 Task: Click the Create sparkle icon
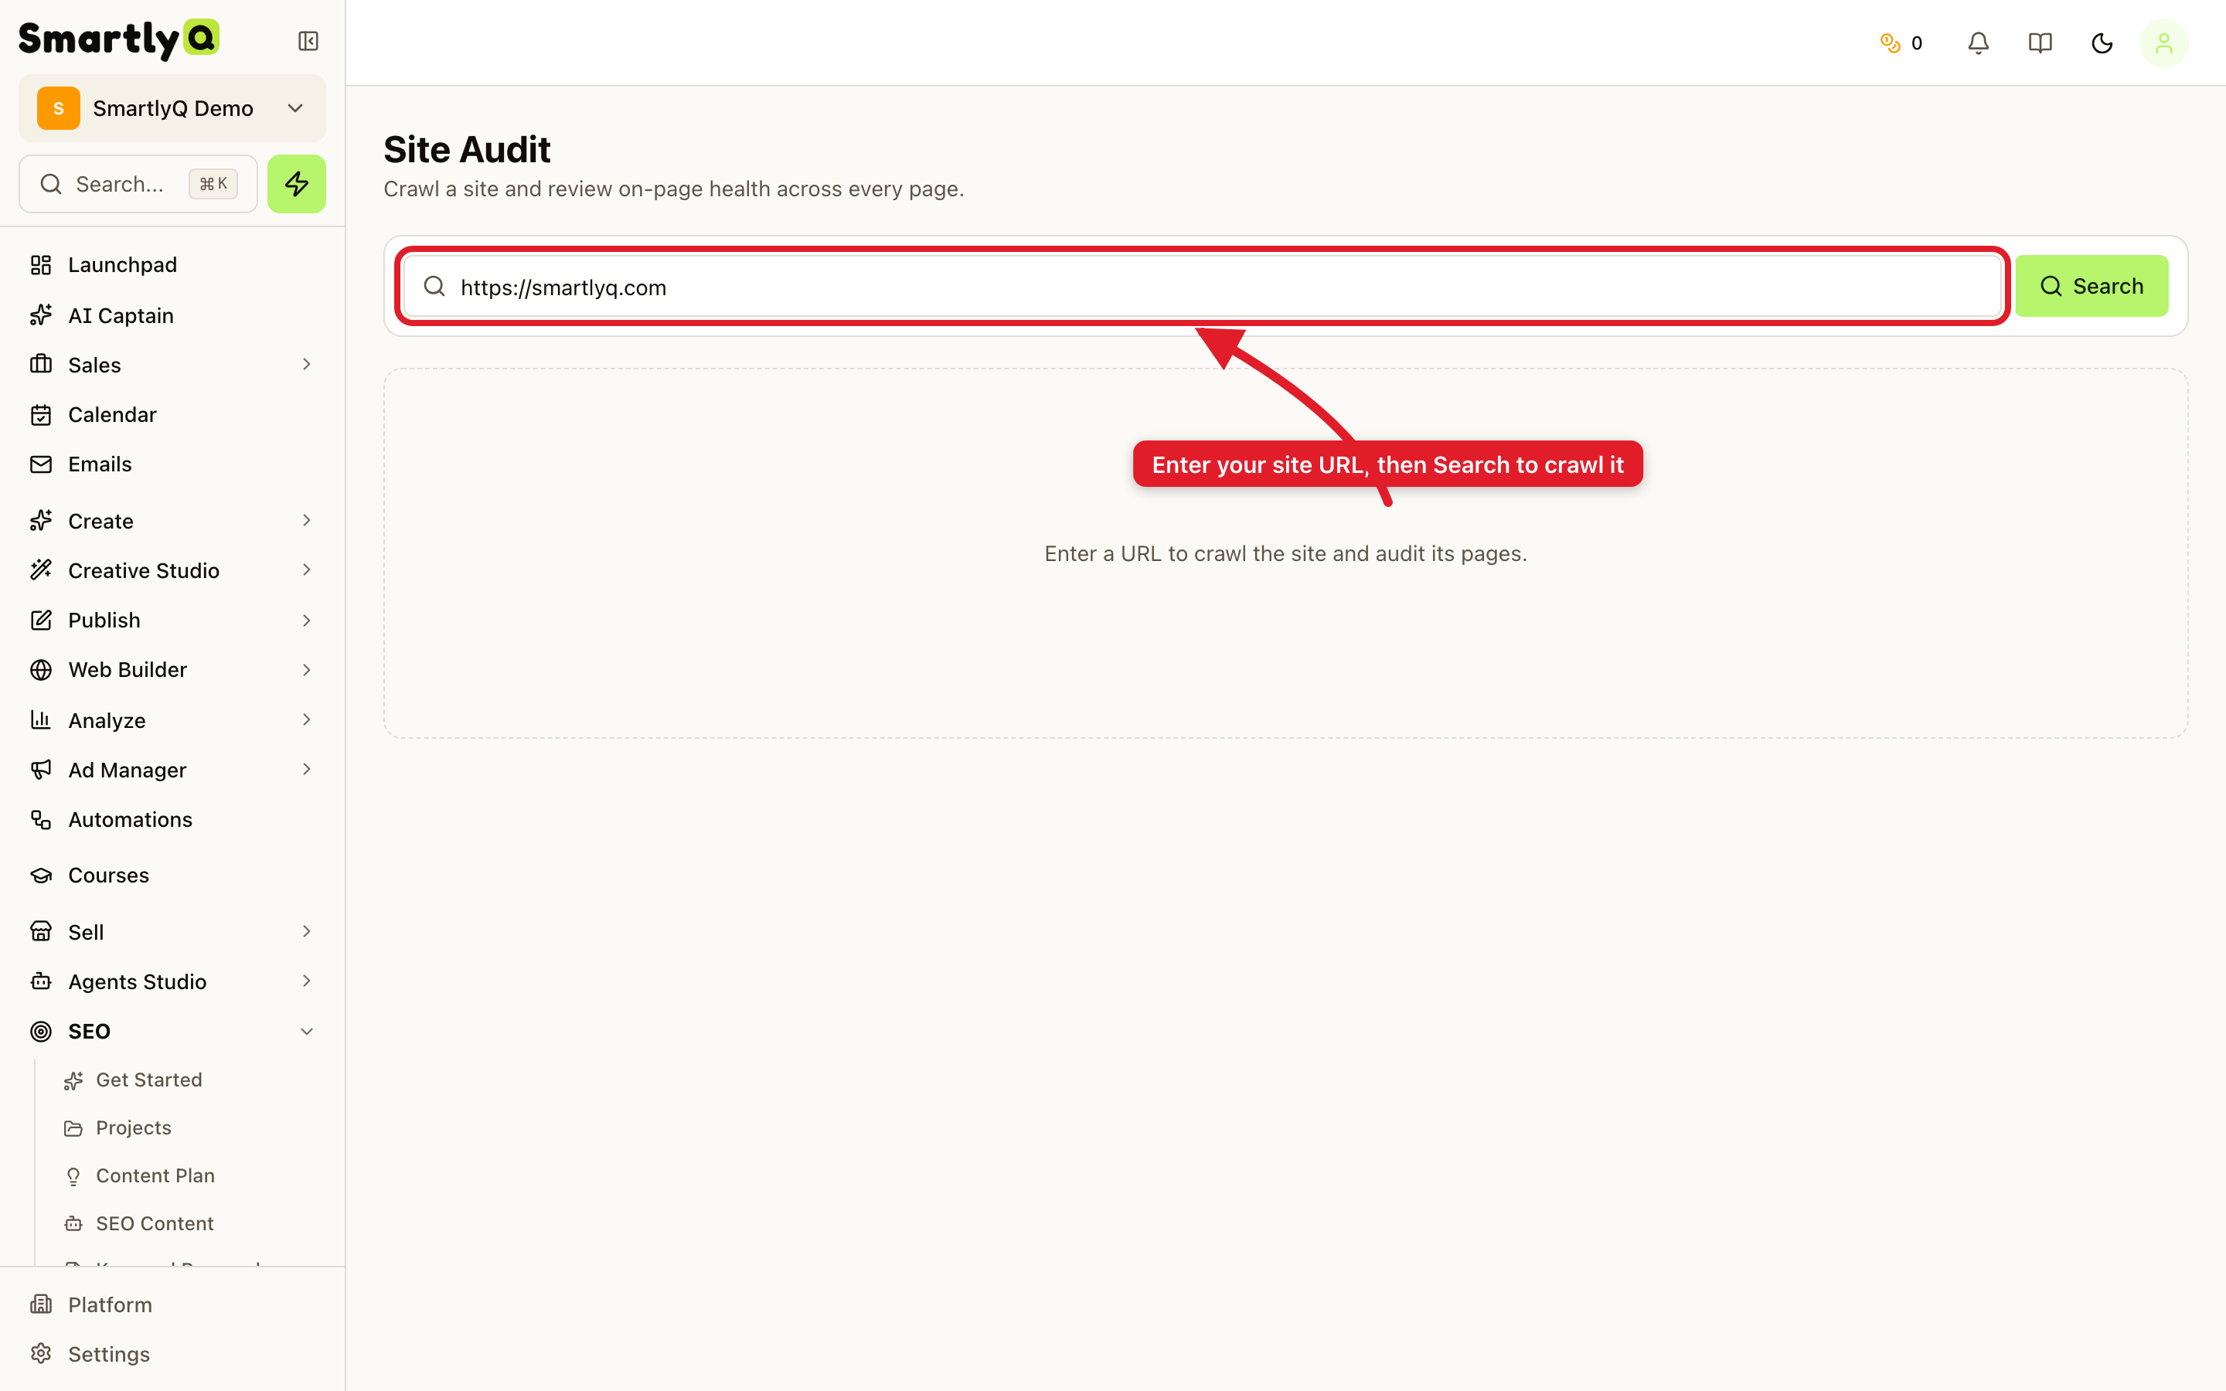pos(40,521)
